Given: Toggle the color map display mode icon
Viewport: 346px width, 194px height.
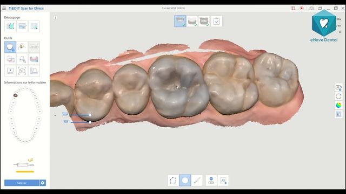Looking at the screenshot, I should pos(338,106).
